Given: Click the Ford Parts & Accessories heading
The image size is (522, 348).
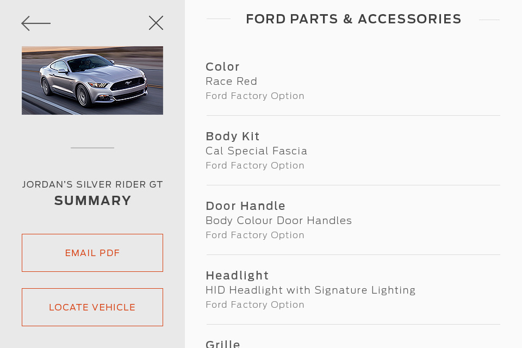Looking at the screenshot, I should click(353, 20).
